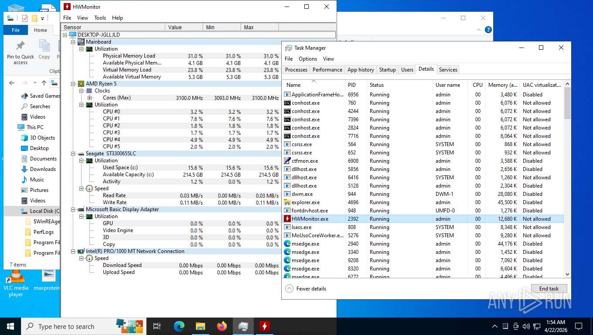This screenshot has width=593, height=335.
Task: Click the Seagate drive icon in tree
Action: 81,154
